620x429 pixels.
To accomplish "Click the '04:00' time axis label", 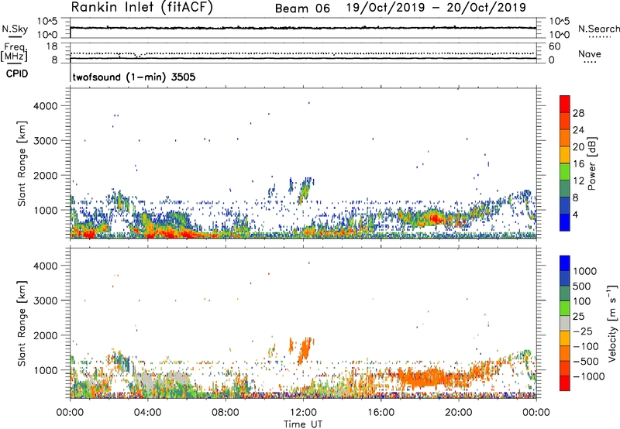I will pos(147,413).
